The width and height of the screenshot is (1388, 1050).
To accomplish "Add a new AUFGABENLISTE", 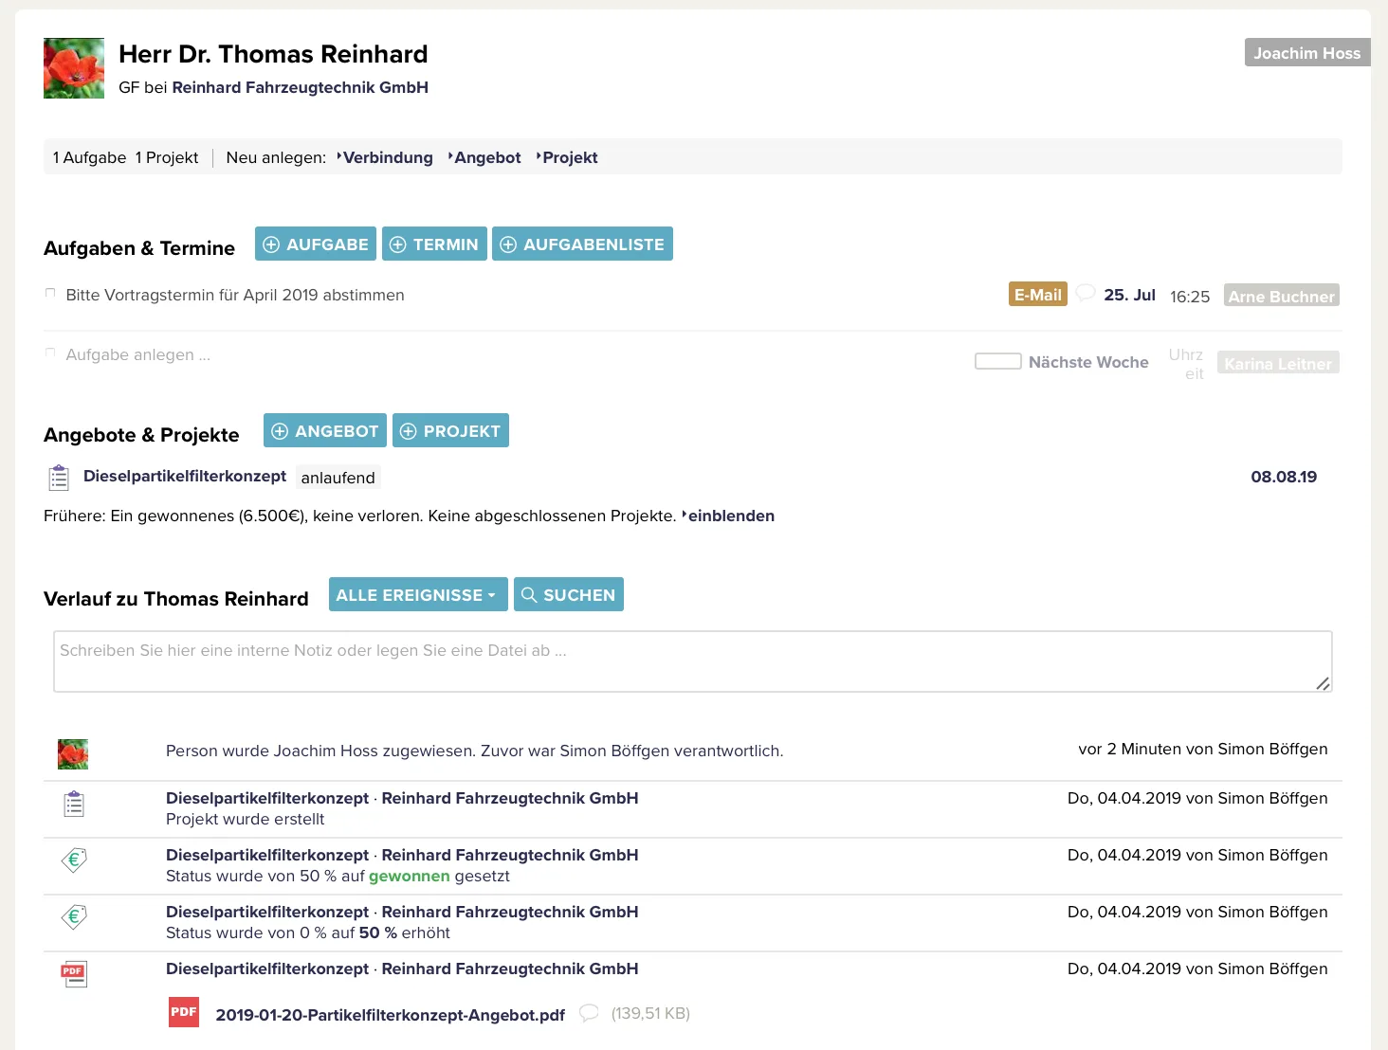I will pos(582,244).
